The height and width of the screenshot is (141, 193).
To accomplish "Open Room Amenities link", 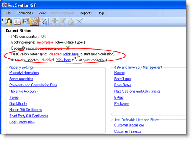I will [x=21, y=79].
